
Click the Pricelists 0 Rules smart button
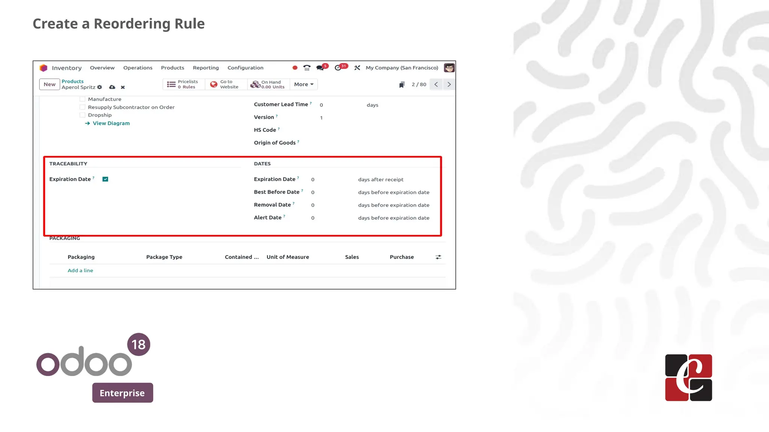pos(184,84)
